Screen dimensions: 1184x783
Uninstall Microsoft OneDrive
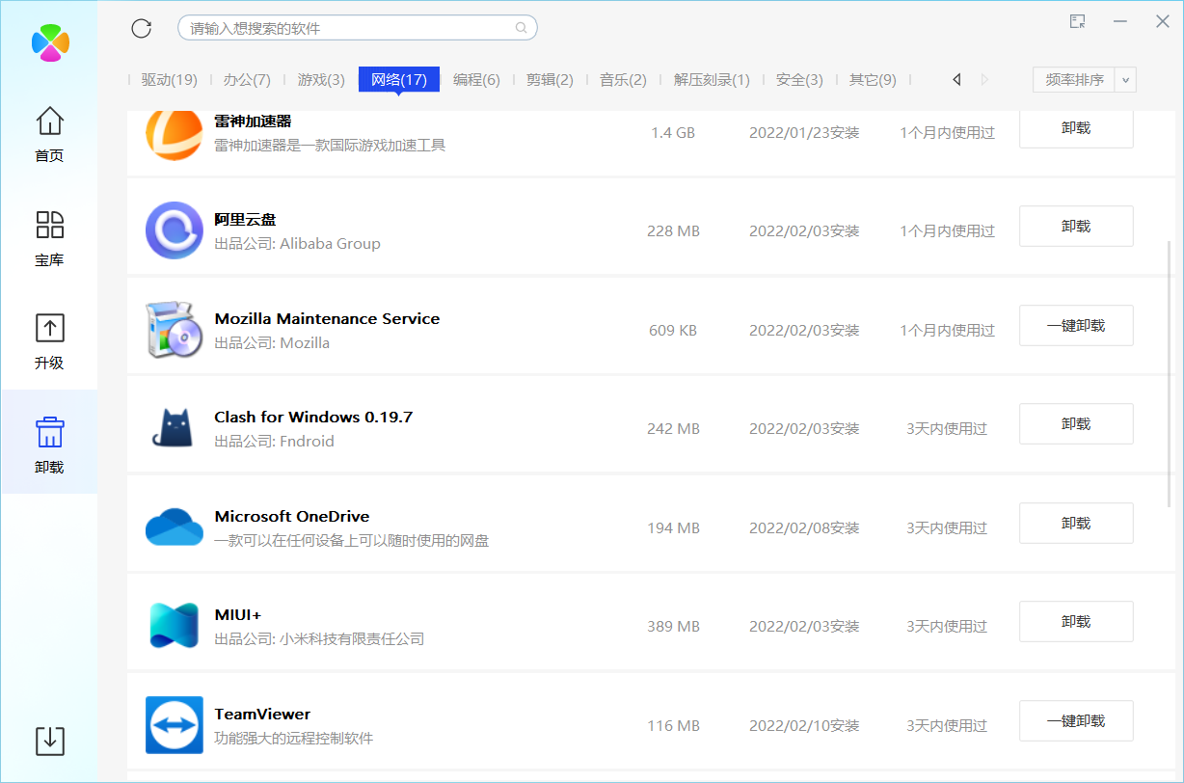1076,523
